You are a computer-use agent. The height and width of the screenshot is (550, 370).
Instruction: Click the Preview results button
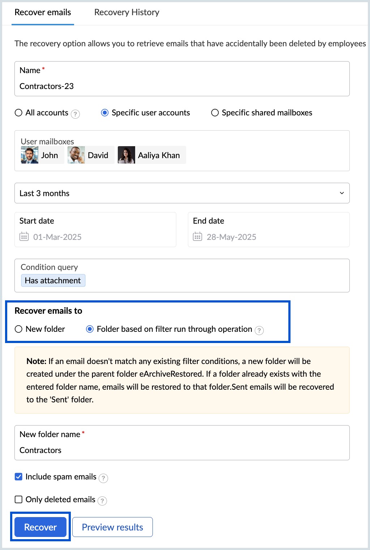pos(112,527)
